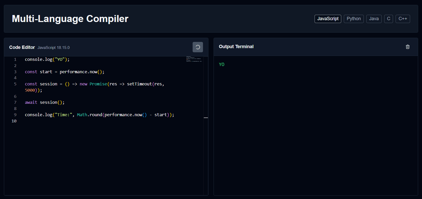
Task: Click the 'Multi-Language Compiler' heading
Action: click(70, 19)
